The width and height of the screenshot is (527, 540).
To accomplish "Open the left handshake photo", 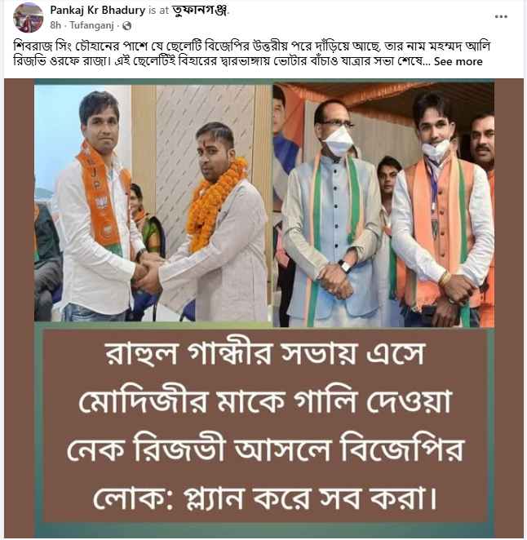I will pos(153,203).
